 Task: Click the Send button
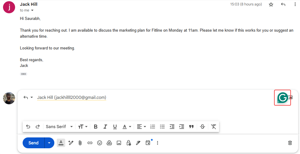[34, 143]
